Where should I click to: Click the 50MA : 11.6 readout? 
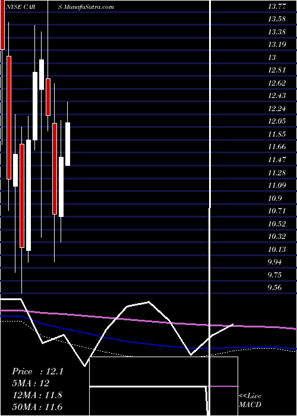37,406
